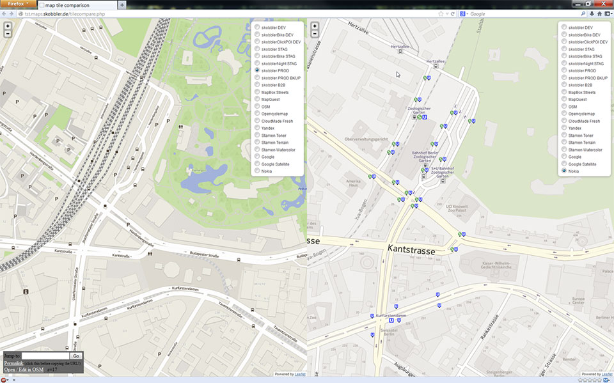This screenshot has height=383, width=614.
Task: Zoom out on the left map
Action: 7,34
